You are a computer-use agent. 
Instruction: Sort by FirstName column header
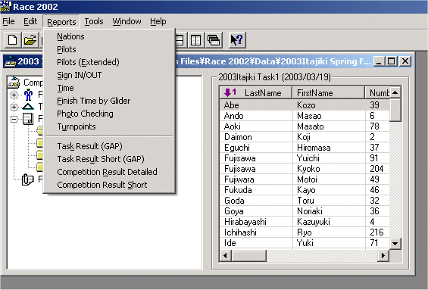pos(328,93)
